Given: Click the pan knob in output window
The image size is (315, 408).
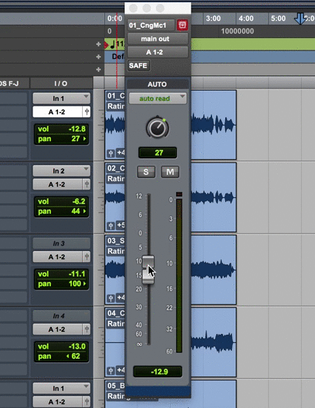Looking at the screenshot, I should tap(157, 128).
